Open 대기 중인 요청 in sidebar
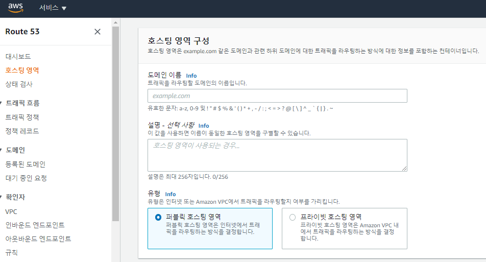Image resolution: width=486 pixels, height=262 pixels. 26,178
